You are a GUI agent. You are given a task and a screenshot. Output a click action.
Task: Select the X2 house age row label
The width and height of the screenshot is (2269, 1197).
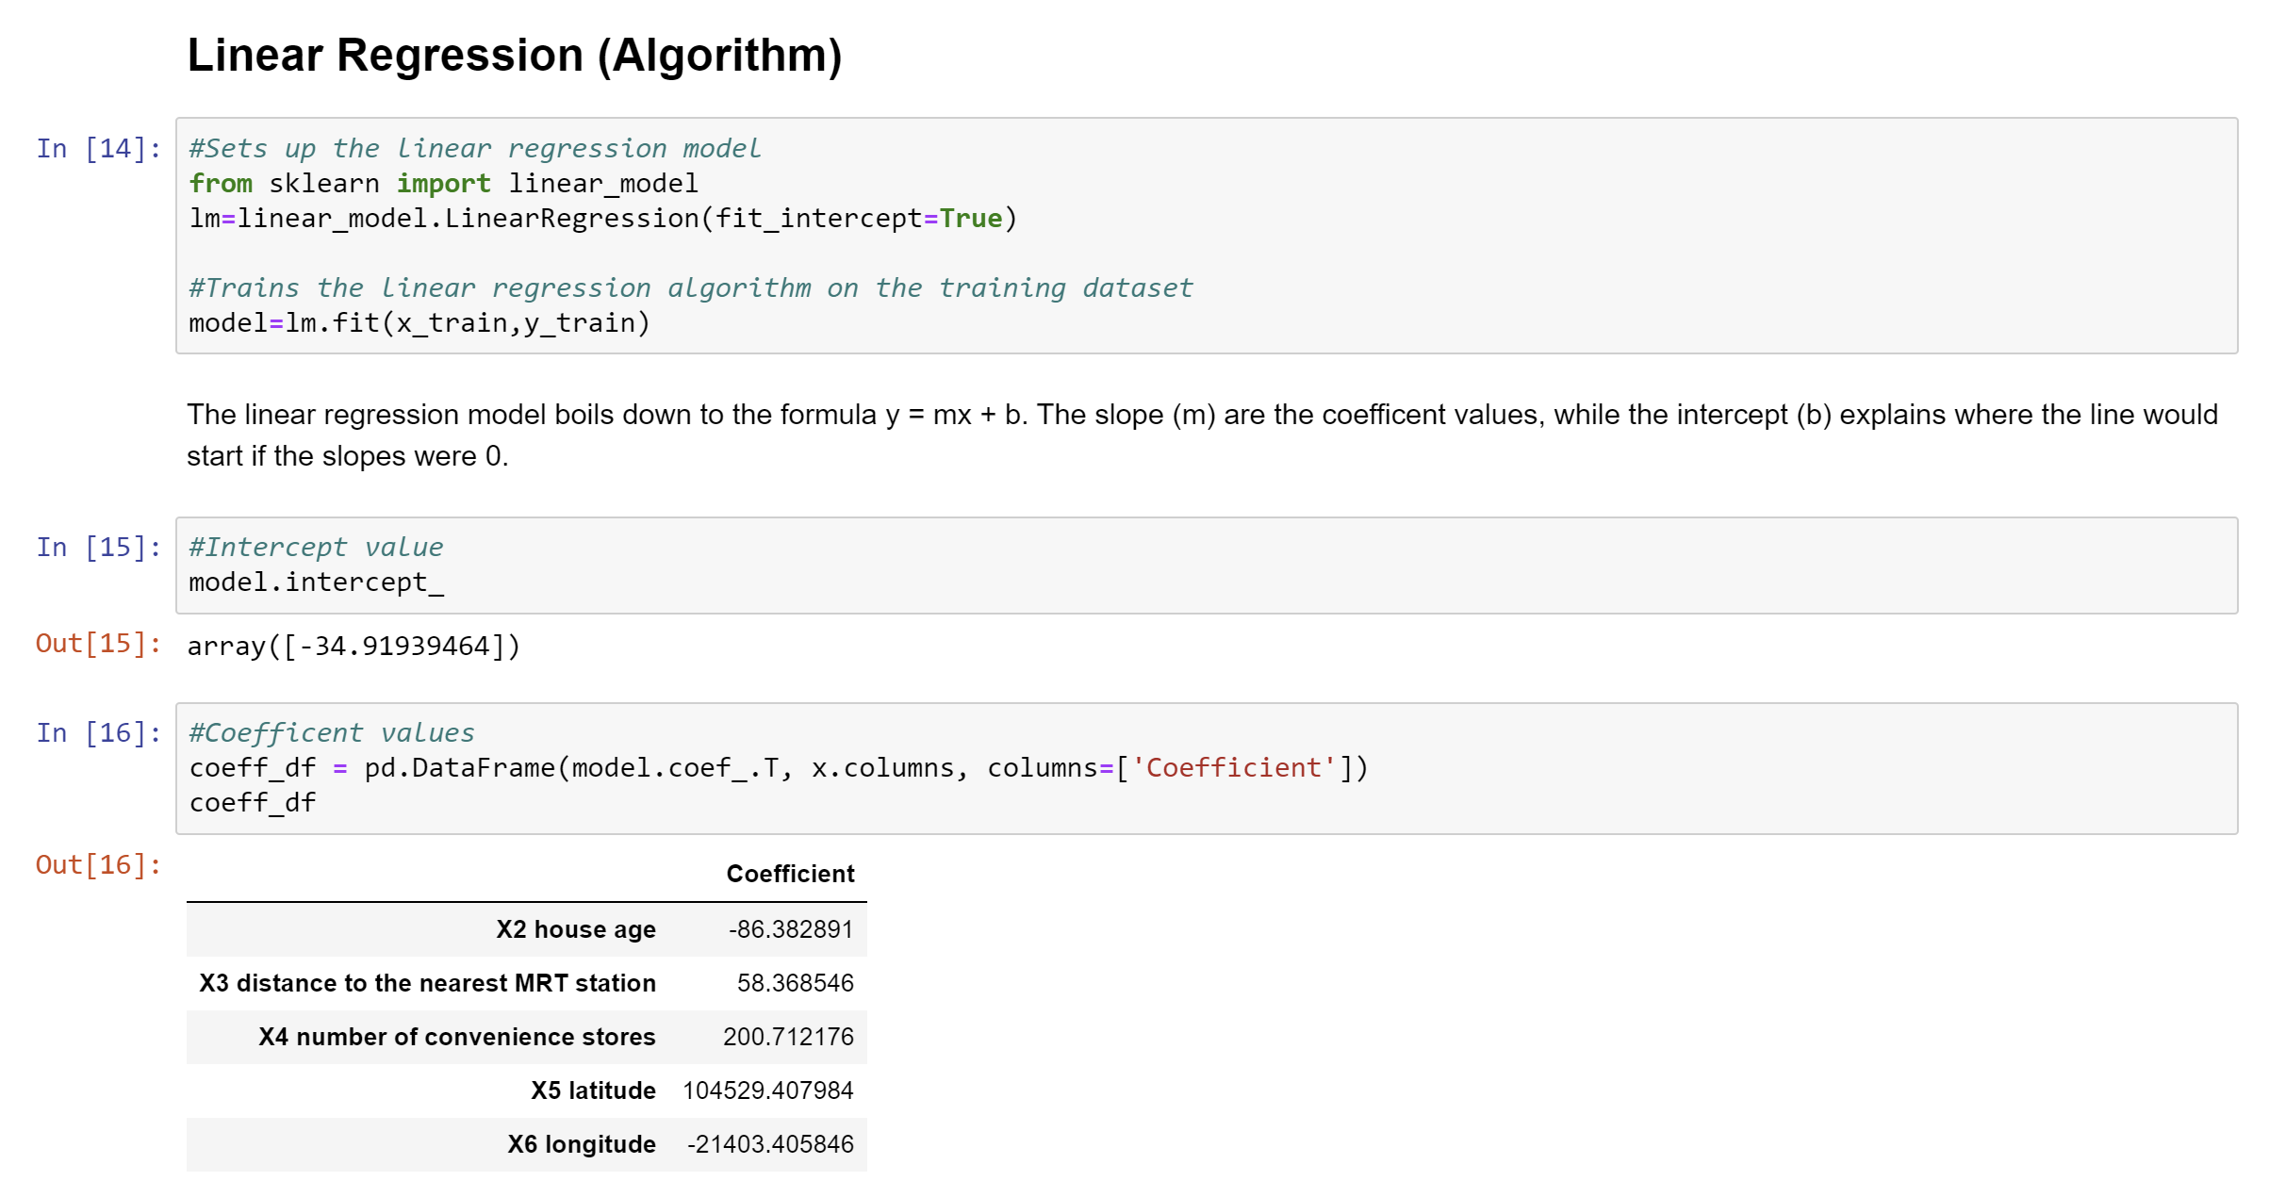pyautogui.click(x=575, y=929)
